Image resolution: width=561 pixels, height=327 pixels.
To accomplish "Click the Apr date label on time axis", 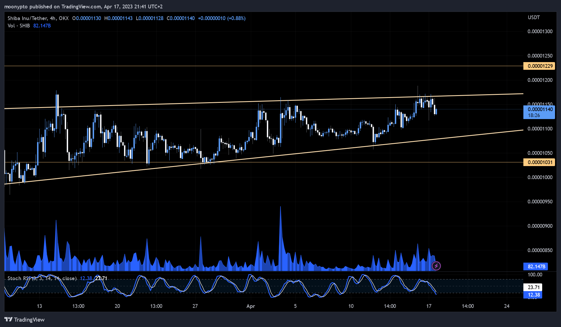I will pos(251,306).
